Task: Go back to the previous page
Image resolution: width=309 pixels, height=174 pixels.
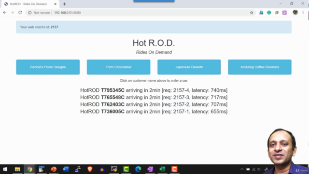Action: [5, 13]
